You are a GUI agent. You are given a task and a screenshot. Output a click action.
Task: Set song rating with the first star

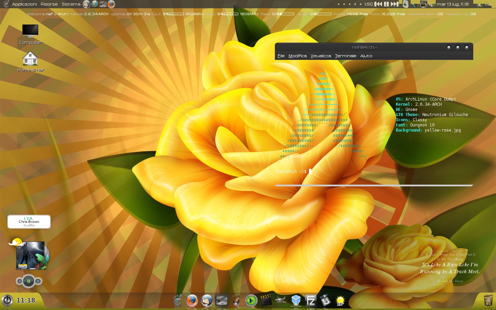point(339,4)
